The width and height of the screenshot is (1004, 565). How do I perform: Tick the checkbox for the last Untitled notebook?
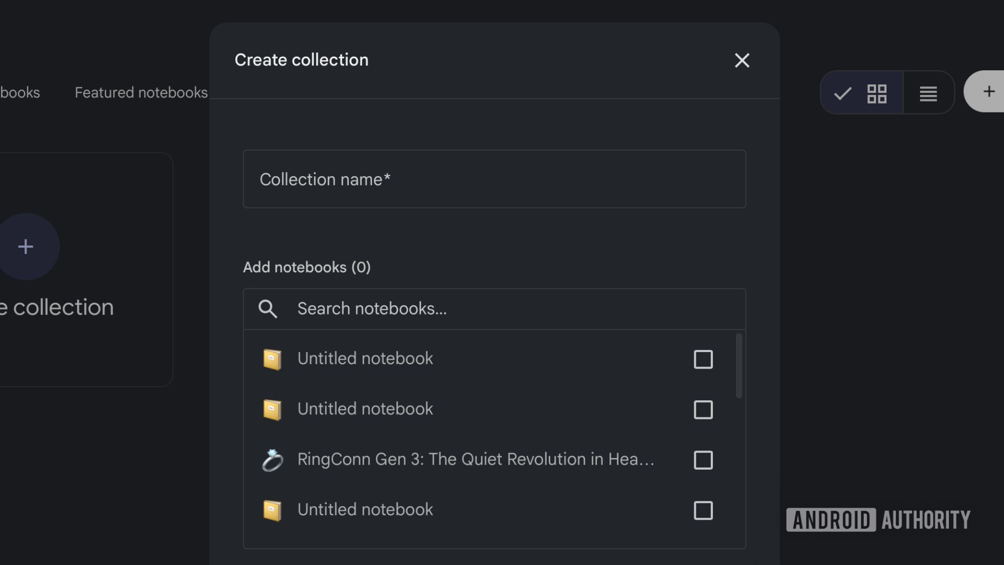pyautogui.click(x=703, y=510)
